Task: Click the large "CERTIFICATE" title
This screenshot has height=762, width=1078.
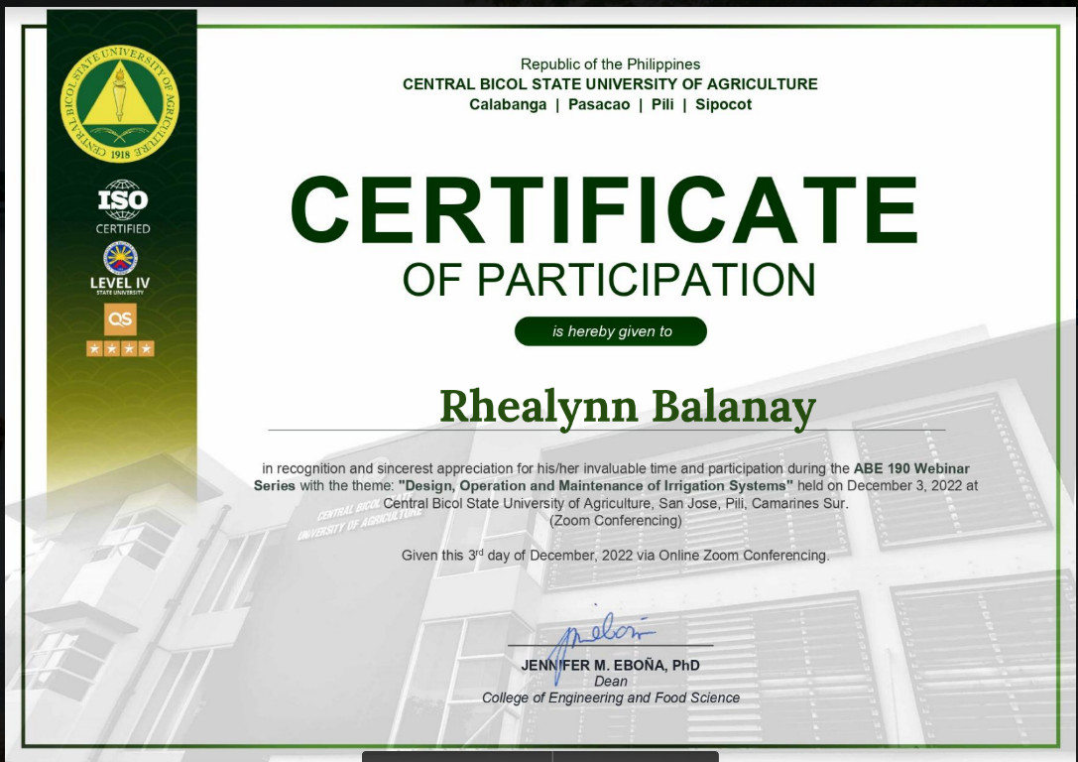Action: click(x=604, y=209)
